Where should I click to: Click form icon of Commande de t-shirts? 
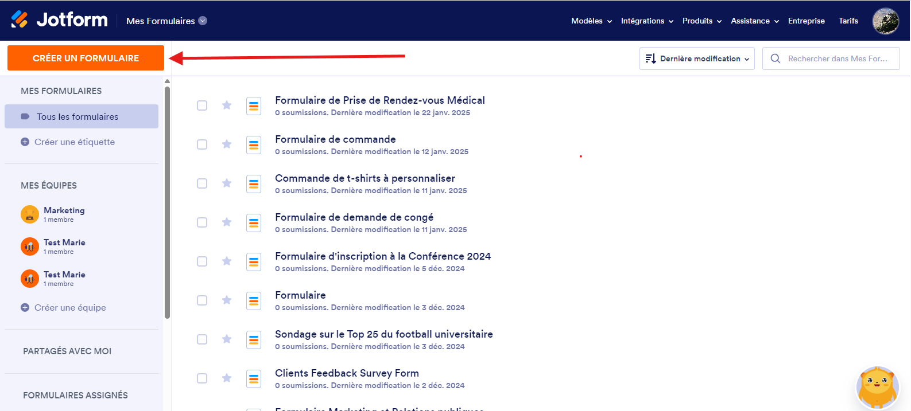coord(254,184)
